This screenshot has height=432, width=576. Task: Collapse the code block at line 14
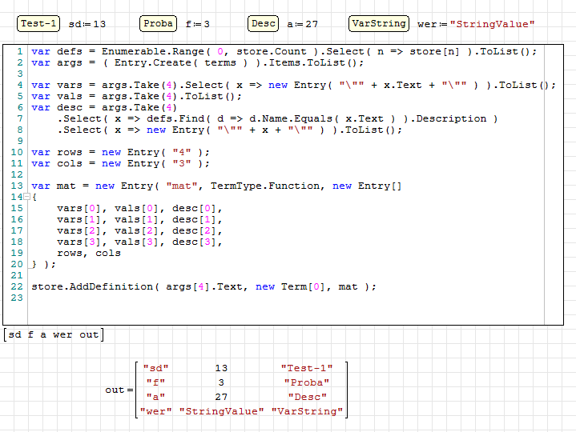coord(26,197)
